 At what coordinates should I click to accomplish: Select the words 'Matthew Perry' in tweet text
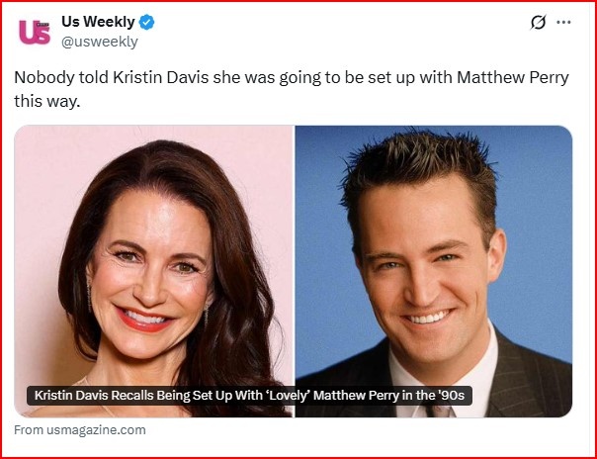(x=513, y=78)
